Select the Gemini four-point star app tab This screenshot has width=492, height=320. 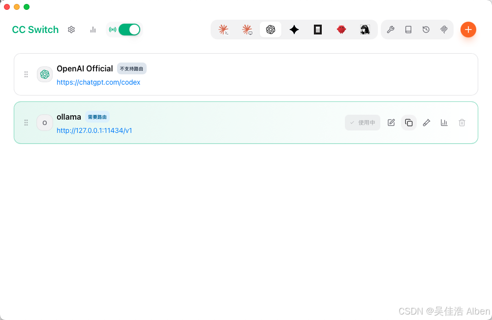(x=294, y=30)
